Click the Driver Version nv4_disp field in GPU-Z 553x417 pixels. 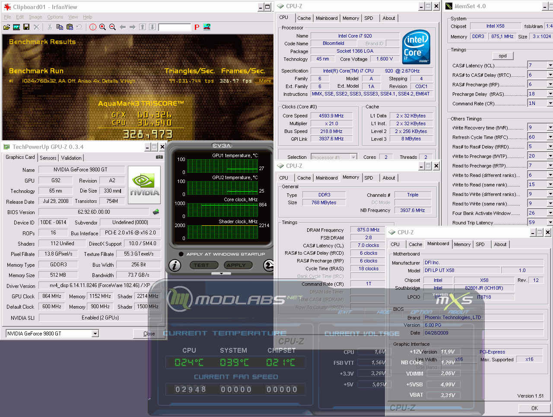click(99, 285)
